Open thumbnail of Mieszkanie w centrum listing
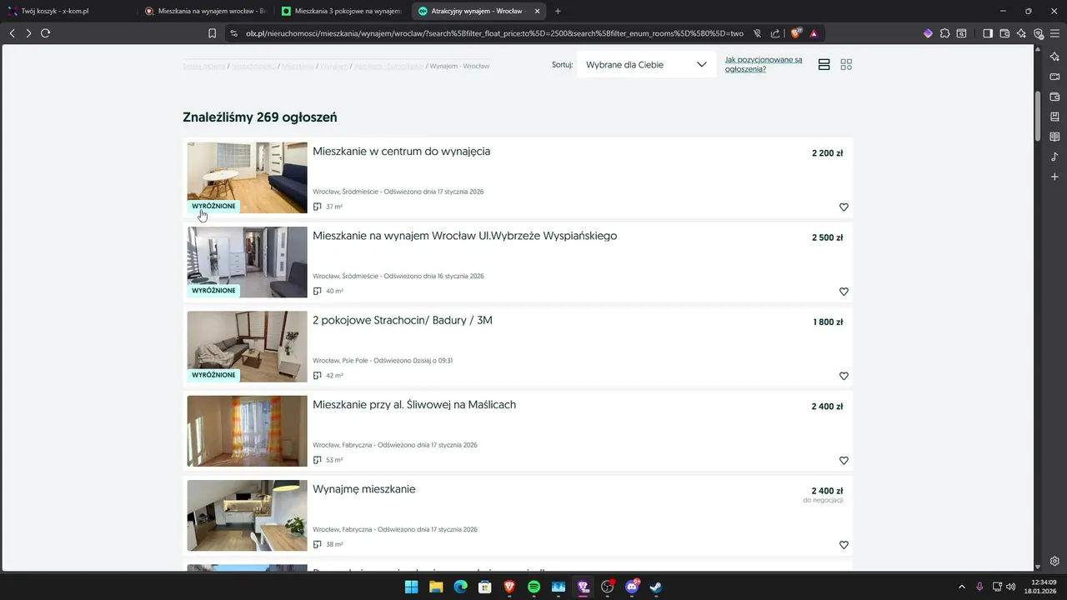 tap(247, 177)
